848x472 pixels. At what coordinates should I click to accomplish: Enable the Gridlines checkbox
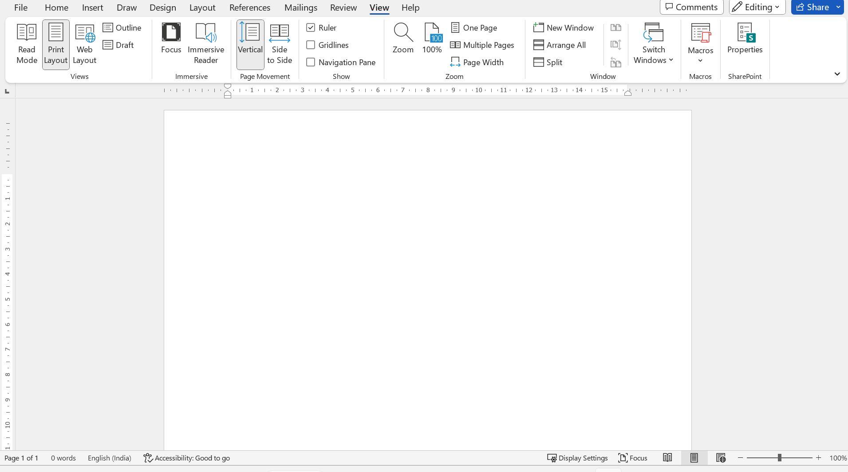(311, 45)
